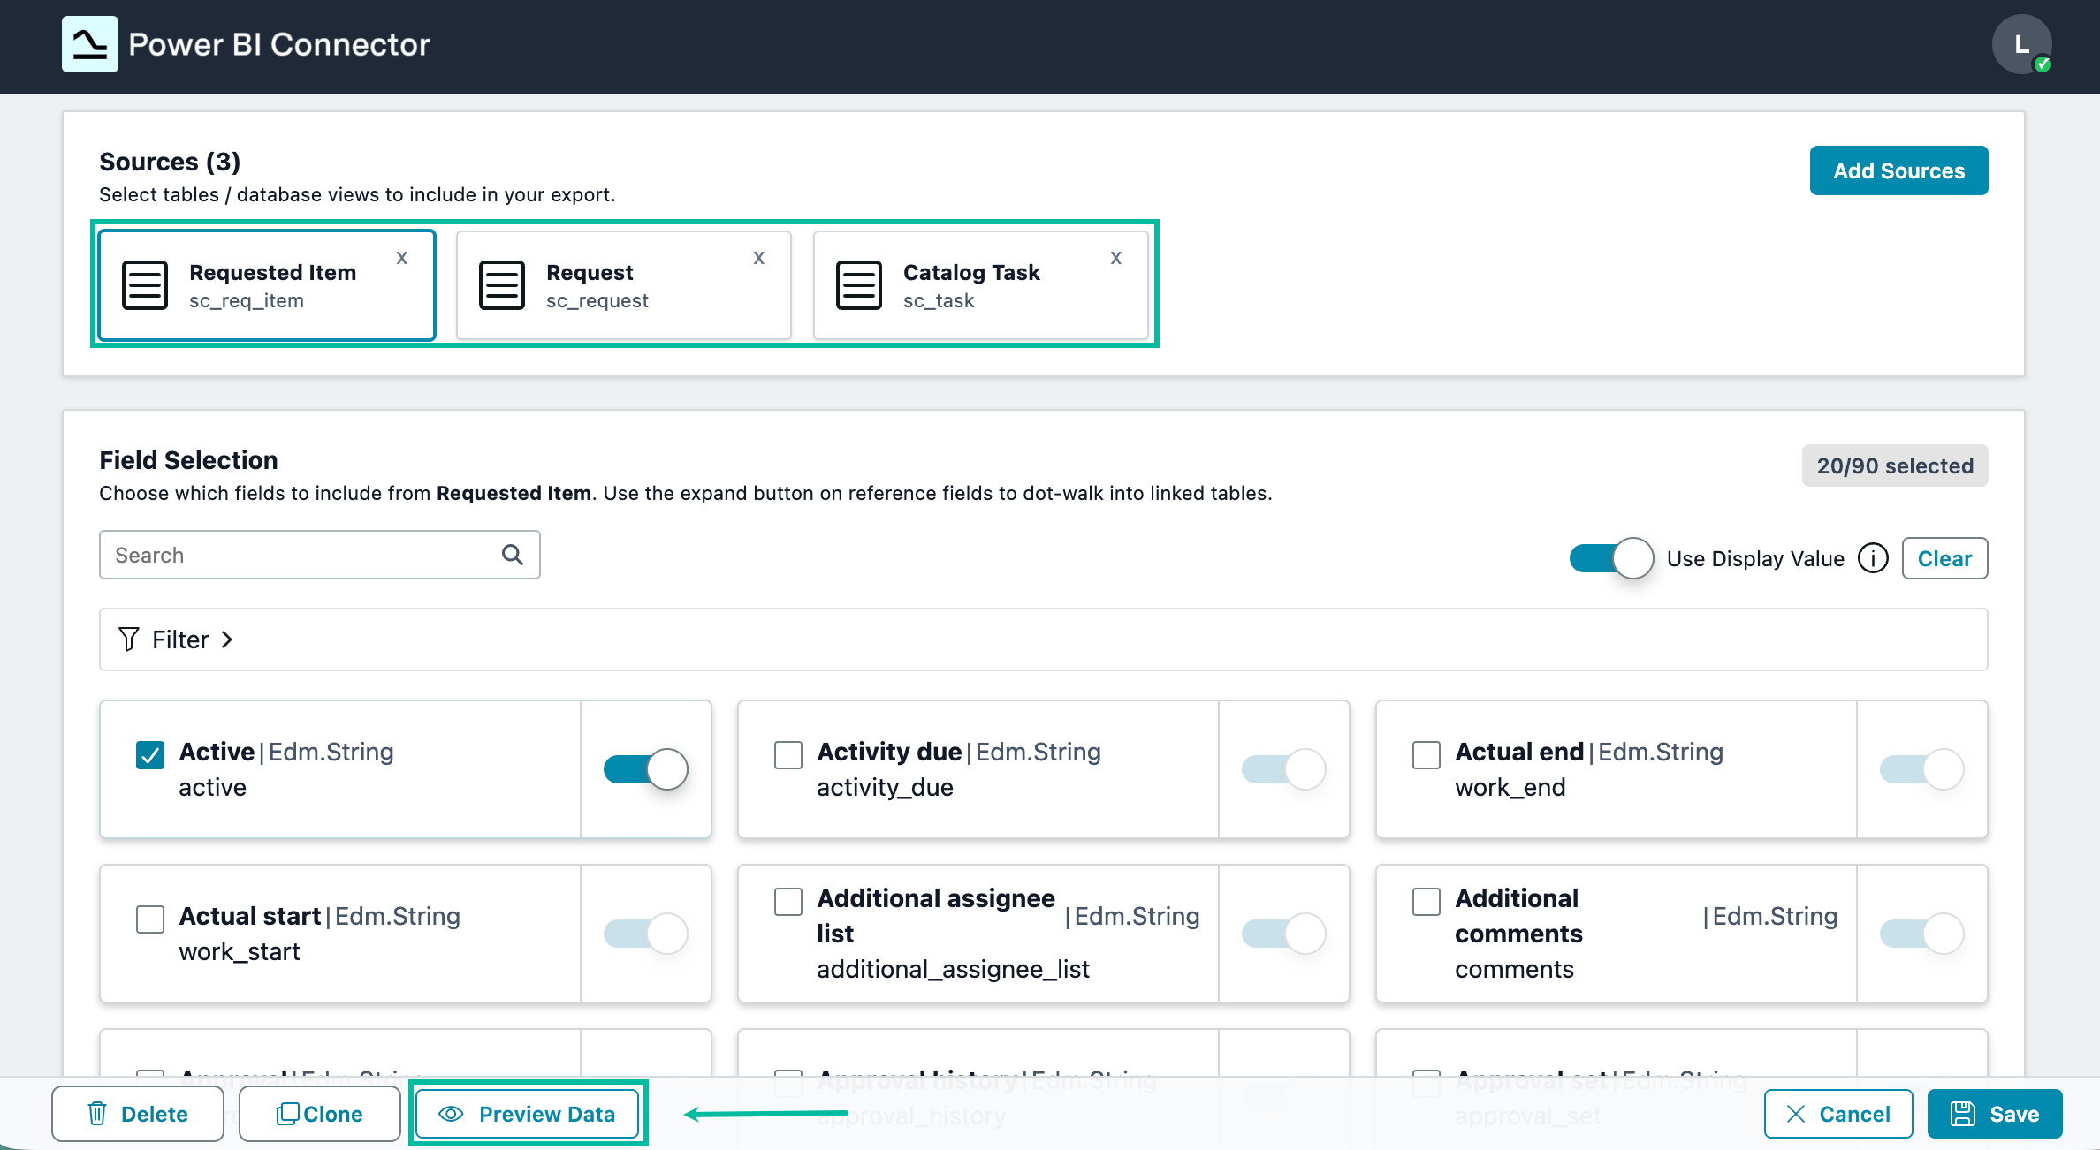Click the Sources (3) heading
Screen dimensions: 2100x1150
pyautogui.click(x=170, y=162)
